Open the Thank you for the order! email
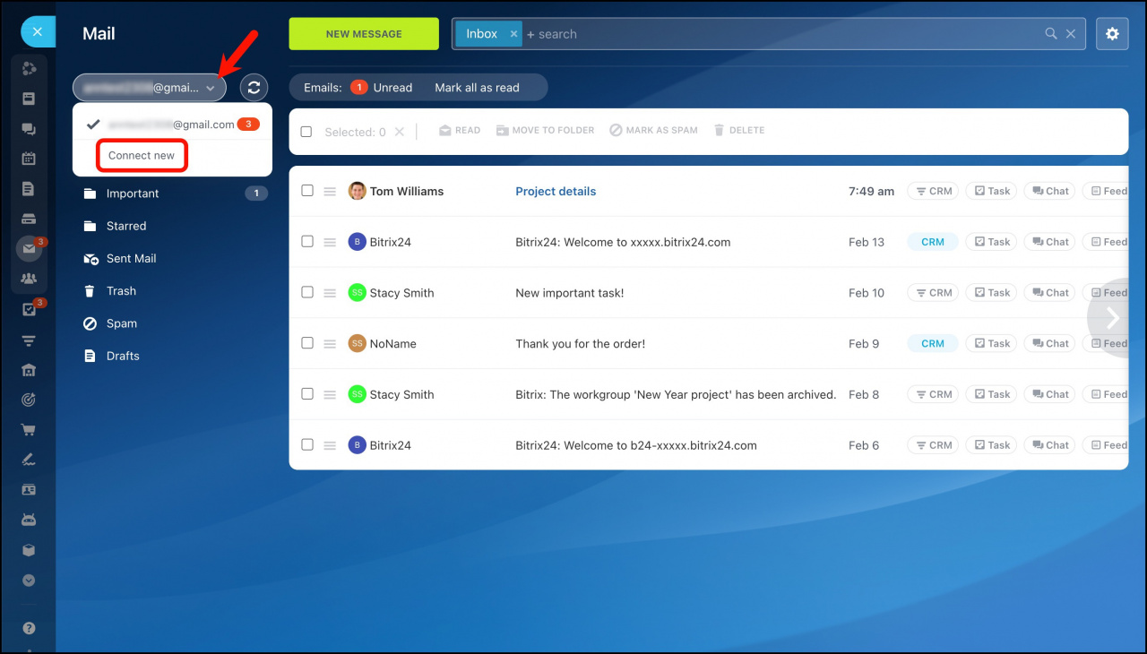Image resolution: width=1147 pixels, height=654 pixels. [580, 344]
